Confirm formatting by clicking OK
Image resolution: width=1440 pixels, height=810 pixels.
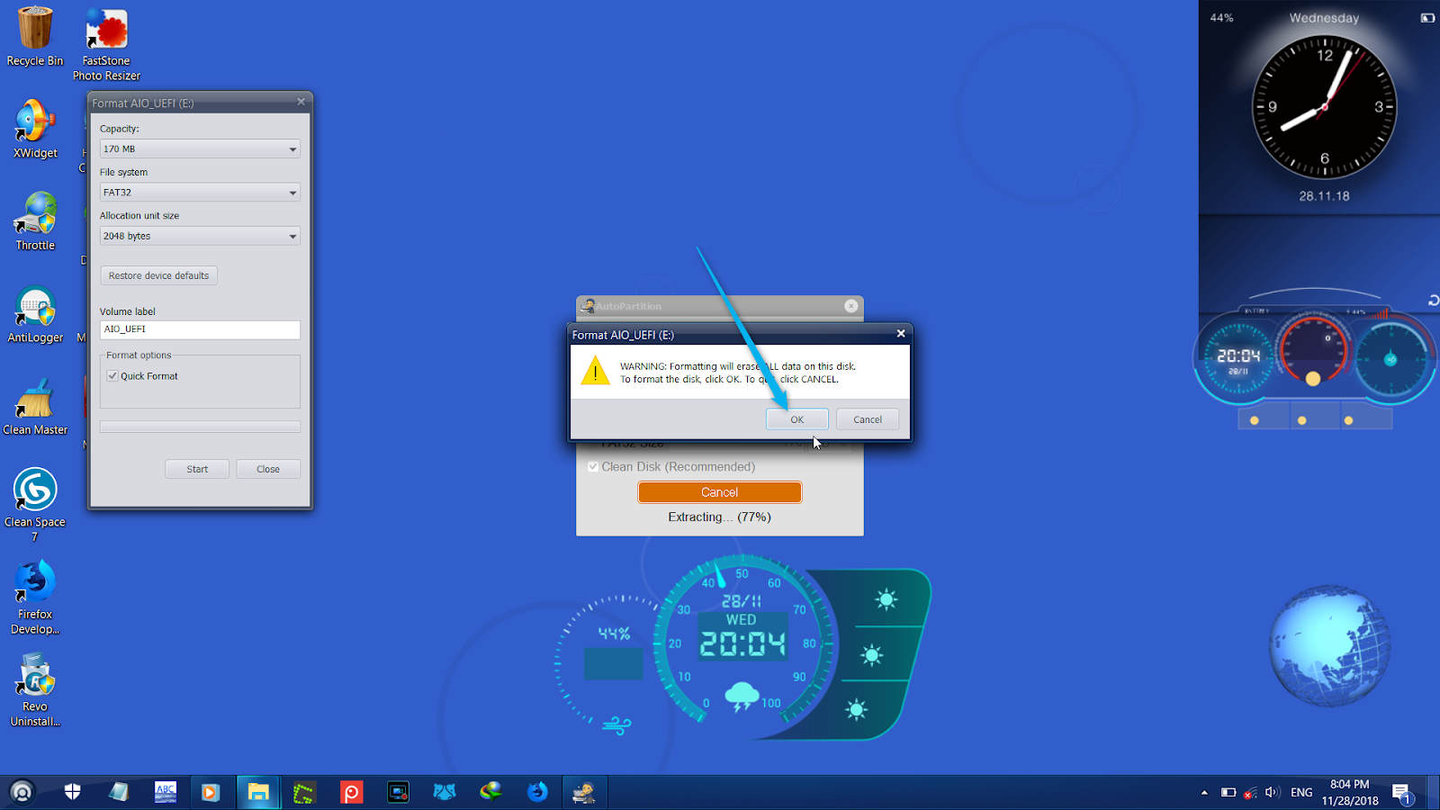796,418
